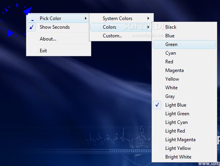Open the Colors submenu entry
The width and height of the screenshot is (220, 166).
(x=121, y=27)
